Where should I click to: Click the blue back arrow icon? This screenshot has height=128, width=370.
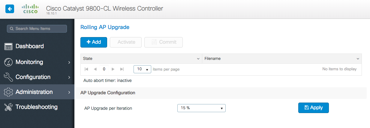[x=10, y=9]
